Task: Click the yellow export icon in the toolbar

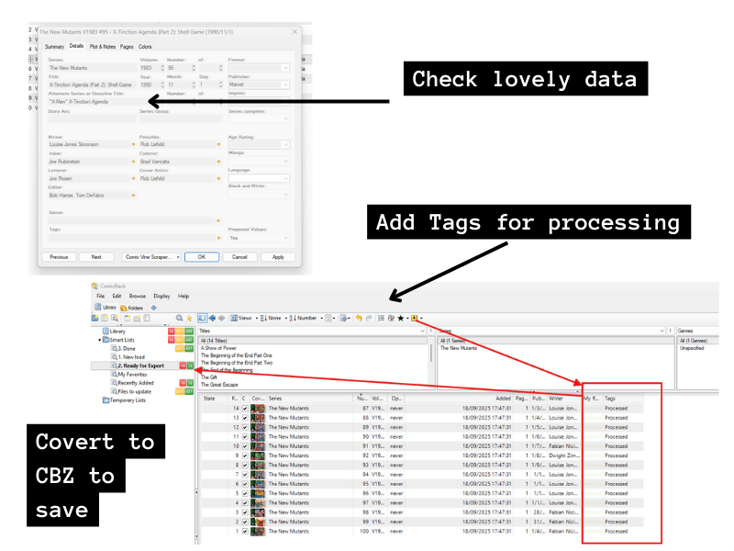Action: coord(415,318)
